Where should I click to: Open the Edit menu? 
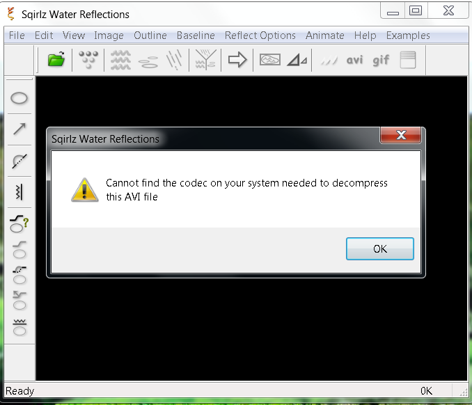[x=44, y=35]
